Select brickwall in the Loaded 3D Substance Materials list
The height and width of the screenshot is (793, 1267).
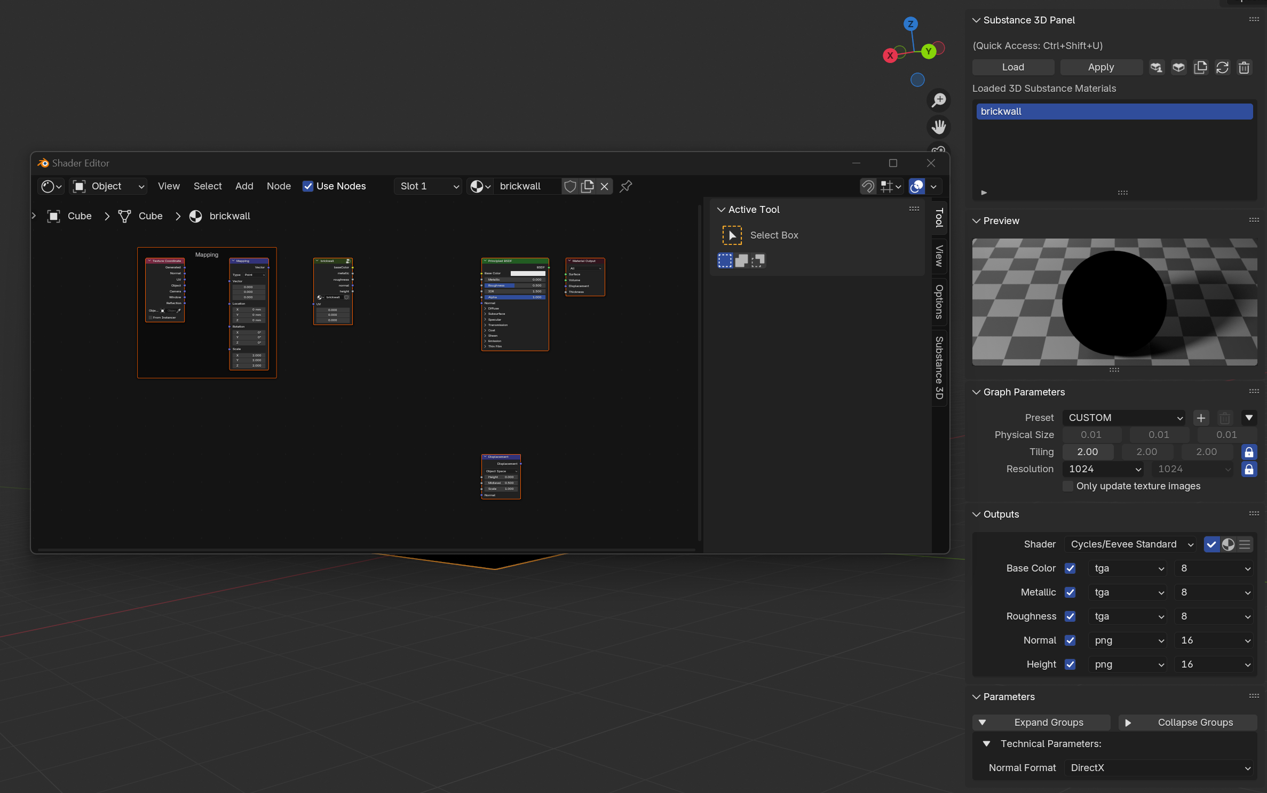(x=1114, y=112)
